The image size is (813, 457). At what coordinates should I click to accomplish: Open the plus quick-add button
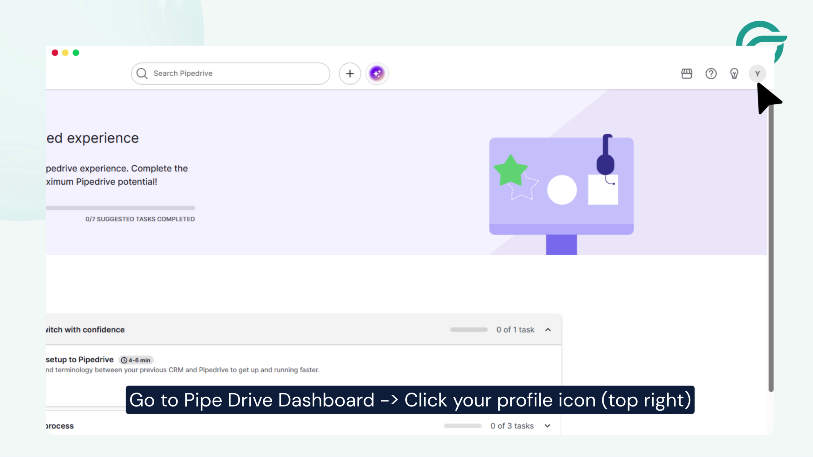click(x=350, y=73)
